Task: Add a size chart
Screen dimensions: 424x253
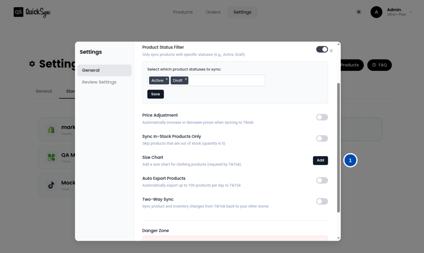Action: pyautogui.click(x=320, y=160)
